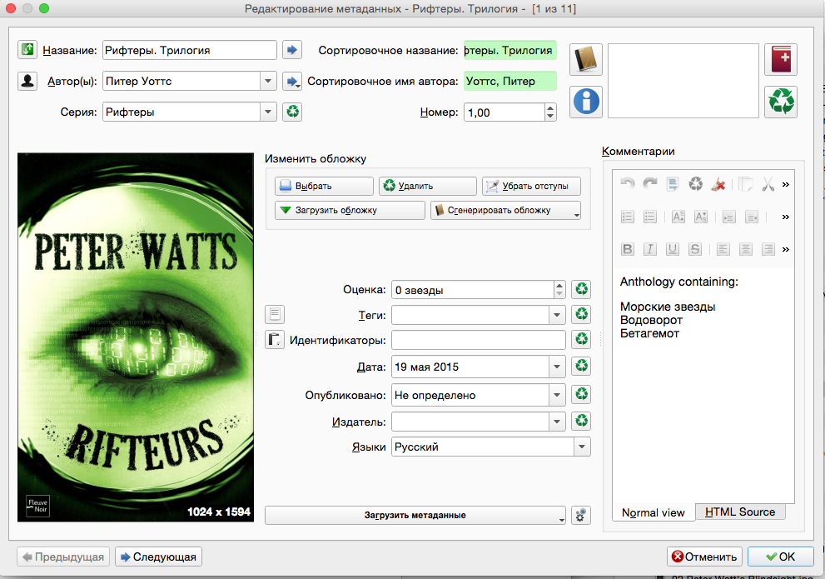Image resolution: width=825 pixels, height=579 pixels.
Task: Click Загрузить обложку button
Action: 350,210
